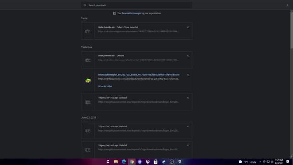
Task: Switch to Google Chrome on the taskbar
Action: pyautogui.click(x=132, y=162)
